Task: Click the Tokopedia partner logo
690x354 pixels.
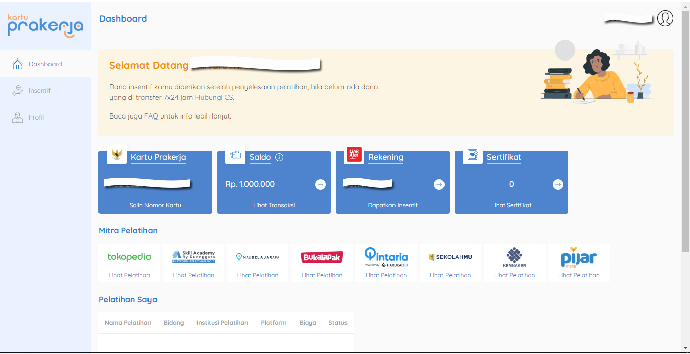Action: [129, 257]
